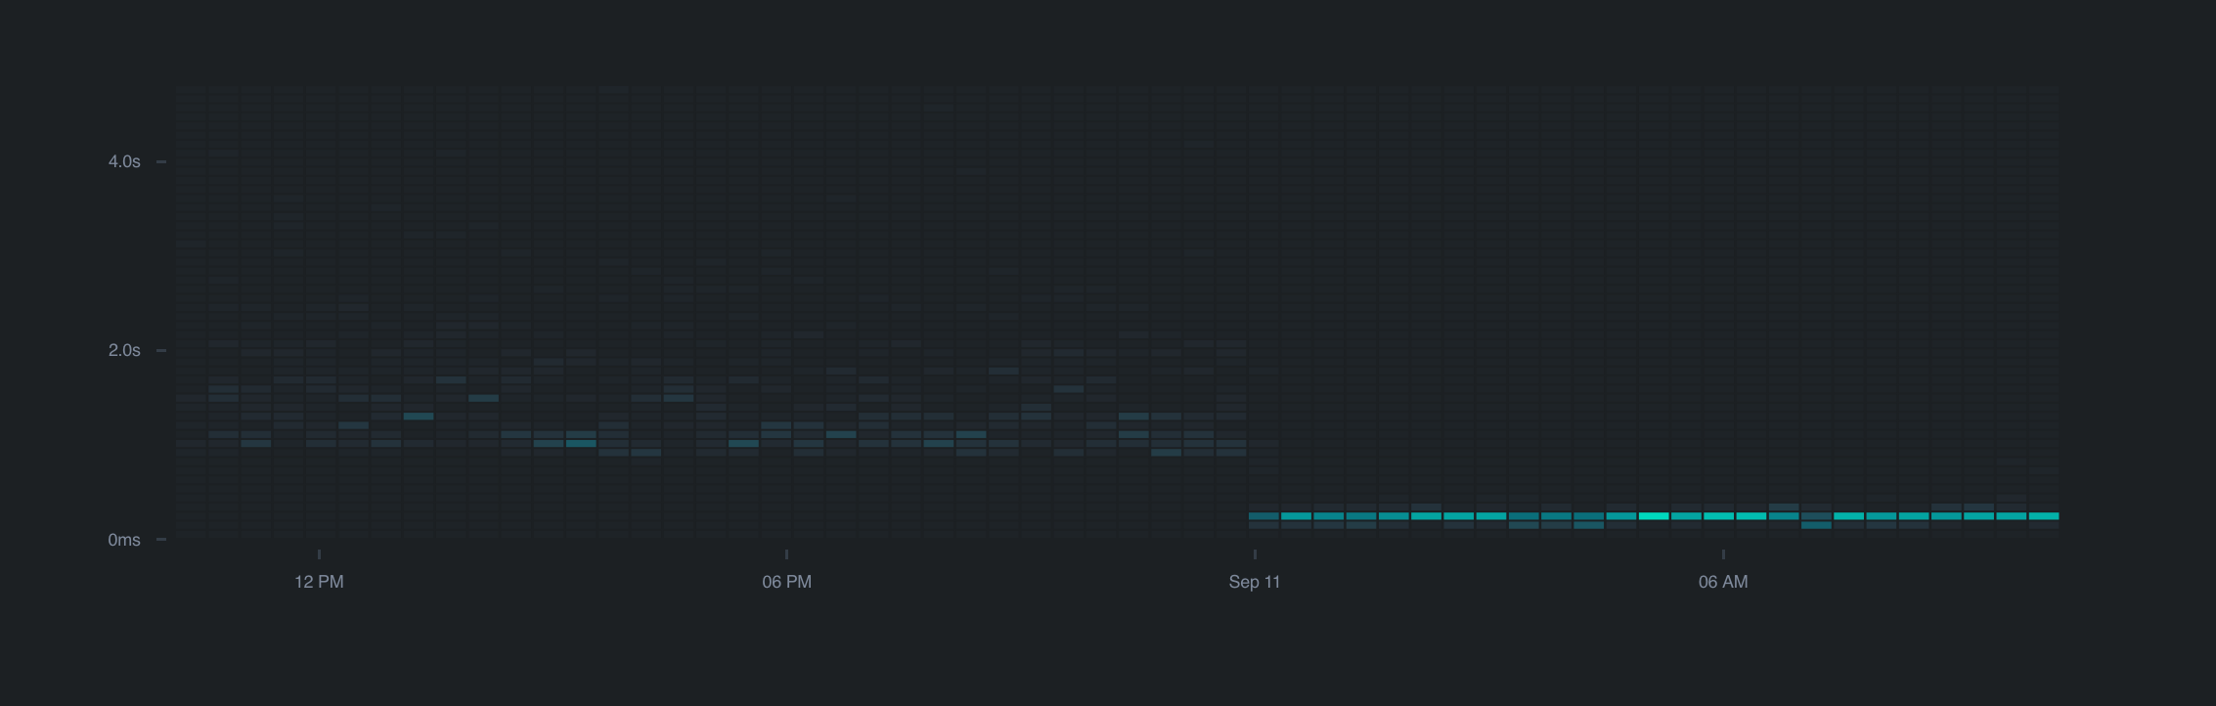Click the 06 AM time label
Viewport: 2216px width, 706px height.
coord(1723,582)
